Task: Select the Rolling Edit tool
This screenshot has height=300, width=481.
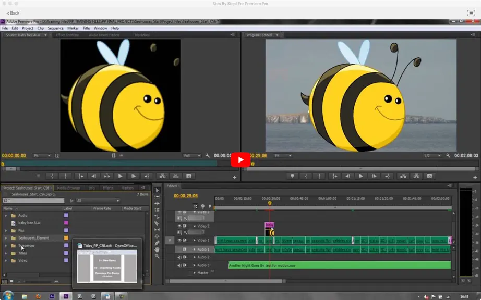Action: click(x=157, y=210)
